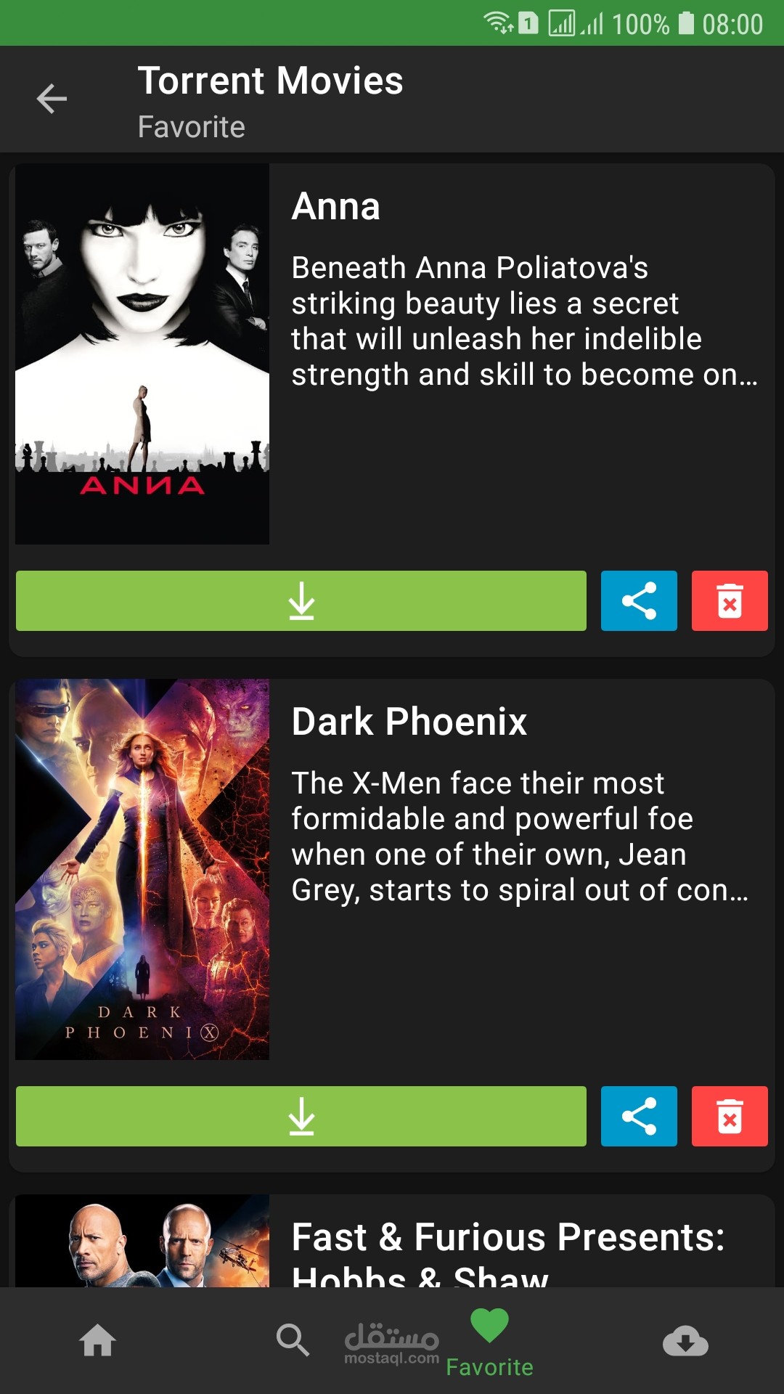Share the Anna movie

(639, 600)
